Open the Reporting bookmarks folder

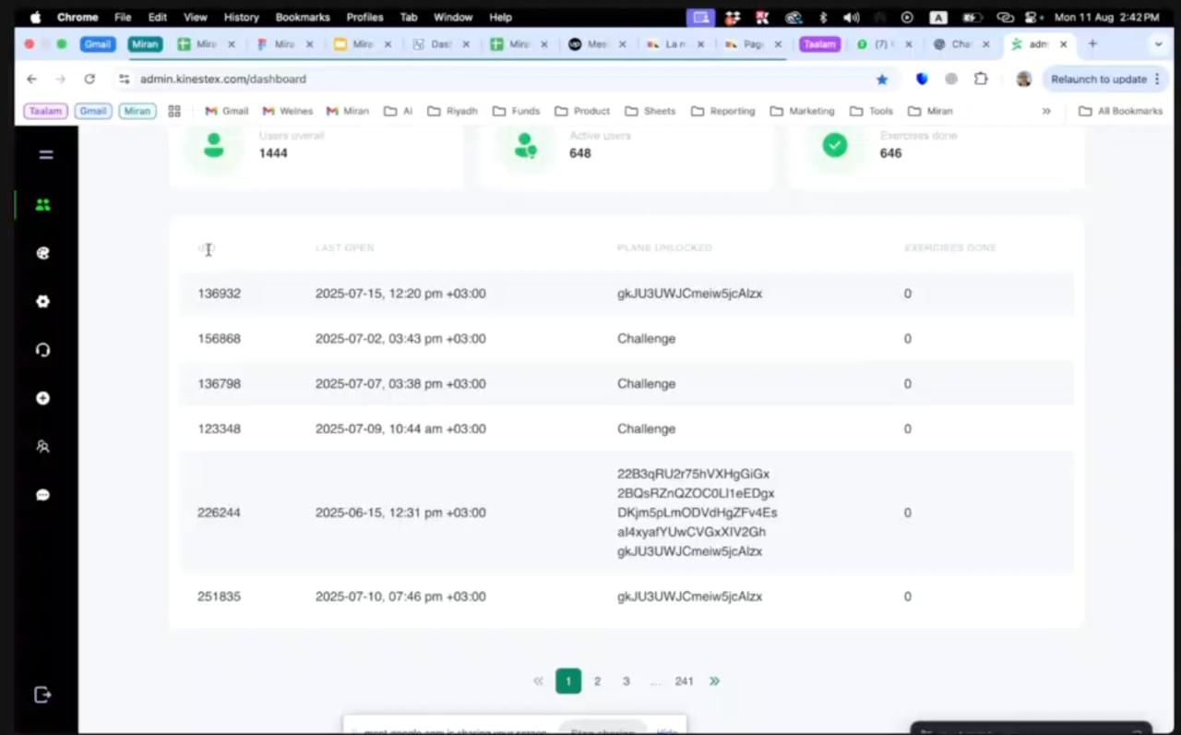(722, 111)
